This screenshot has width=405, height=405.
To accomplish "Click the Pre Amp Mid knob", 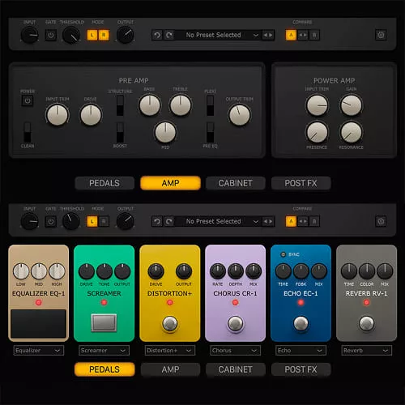I will coord(165,132).
